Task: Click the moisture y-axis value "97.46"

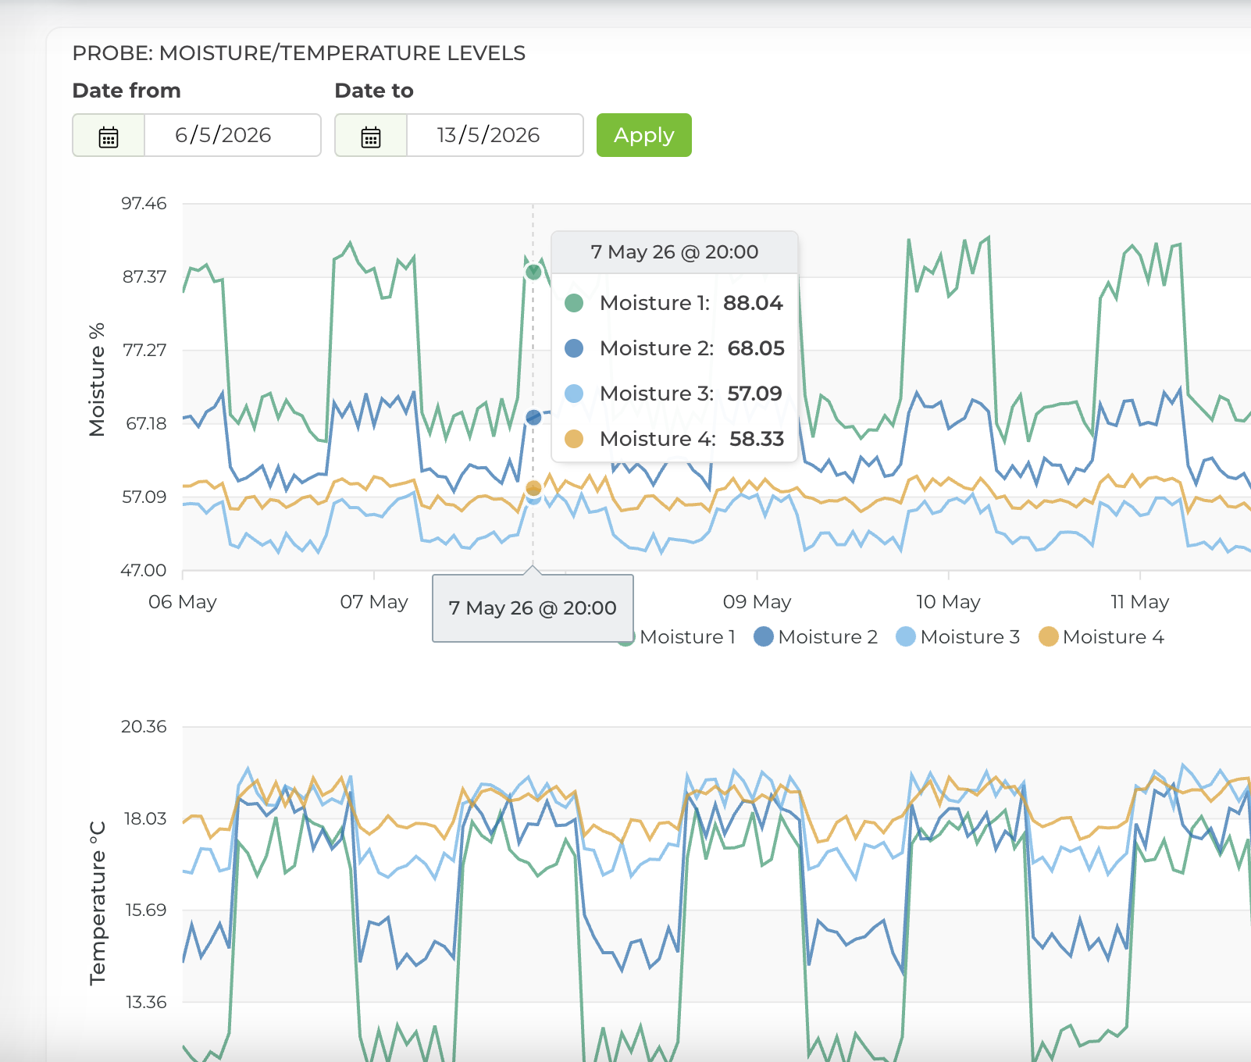Action: click(x=144, y=204)
